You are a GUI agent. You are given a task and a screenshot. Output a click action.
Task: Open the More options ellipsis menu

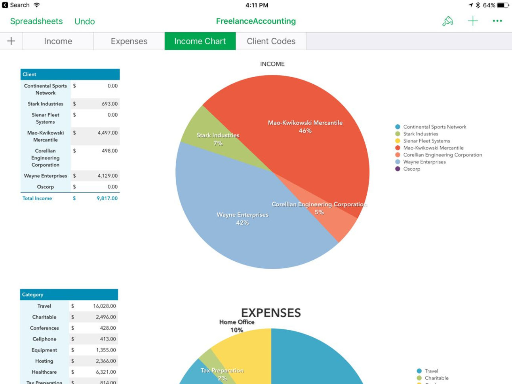[497, 21]
